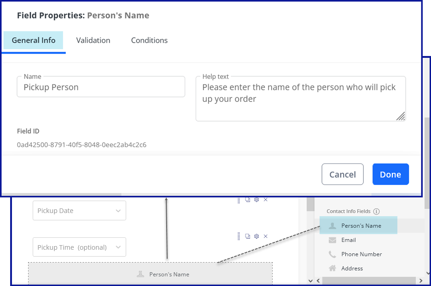Delete the Pickup Time field with the X icon

(266, 236)
